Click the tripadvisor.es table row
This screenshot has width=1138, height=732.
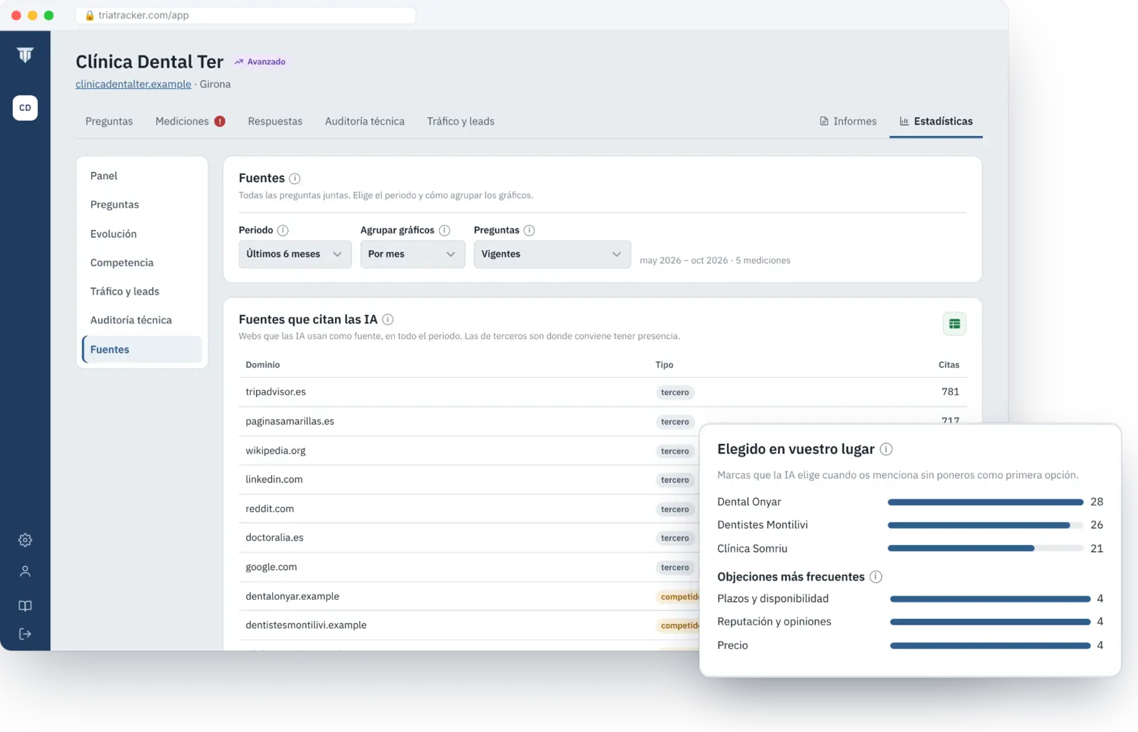click(x=602, y=392)
